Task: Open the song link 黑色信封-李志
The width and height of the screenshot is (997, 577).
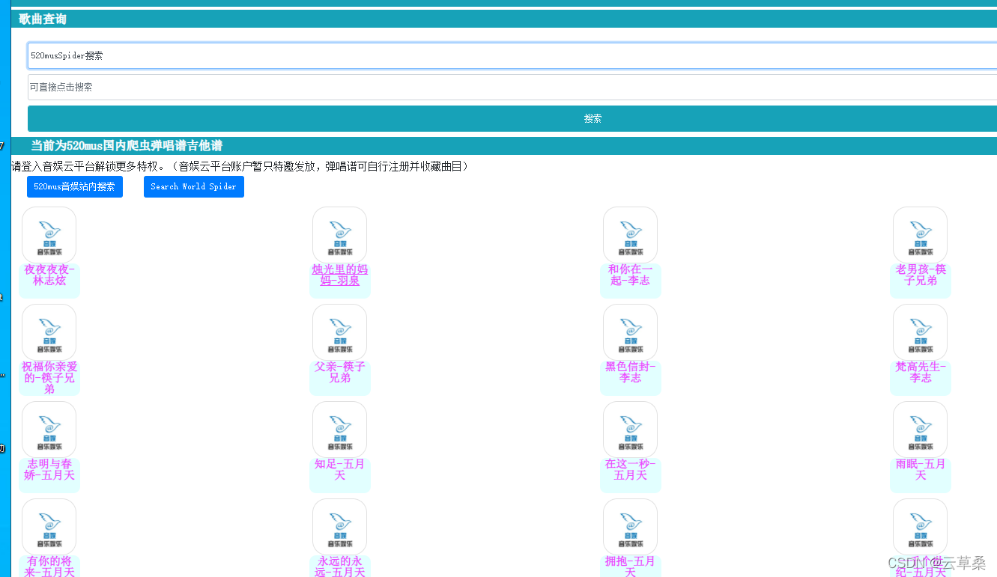Action: pyautogui.click(x=630, y=372)
